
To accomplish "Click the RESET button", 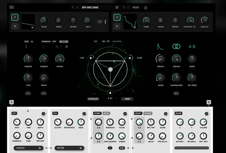I will (136, 8).
